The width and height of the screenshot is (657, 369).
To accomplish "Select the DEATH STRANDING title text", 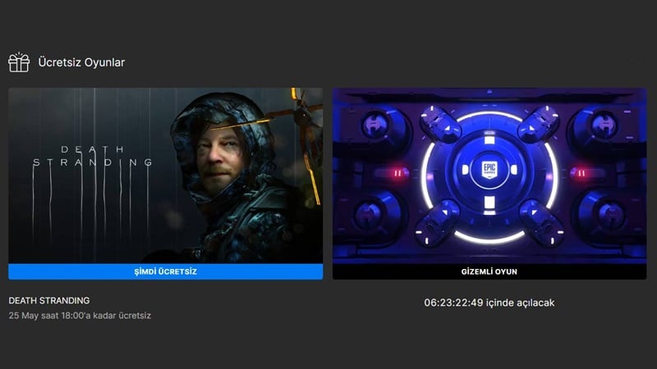I will coord(49,300).
